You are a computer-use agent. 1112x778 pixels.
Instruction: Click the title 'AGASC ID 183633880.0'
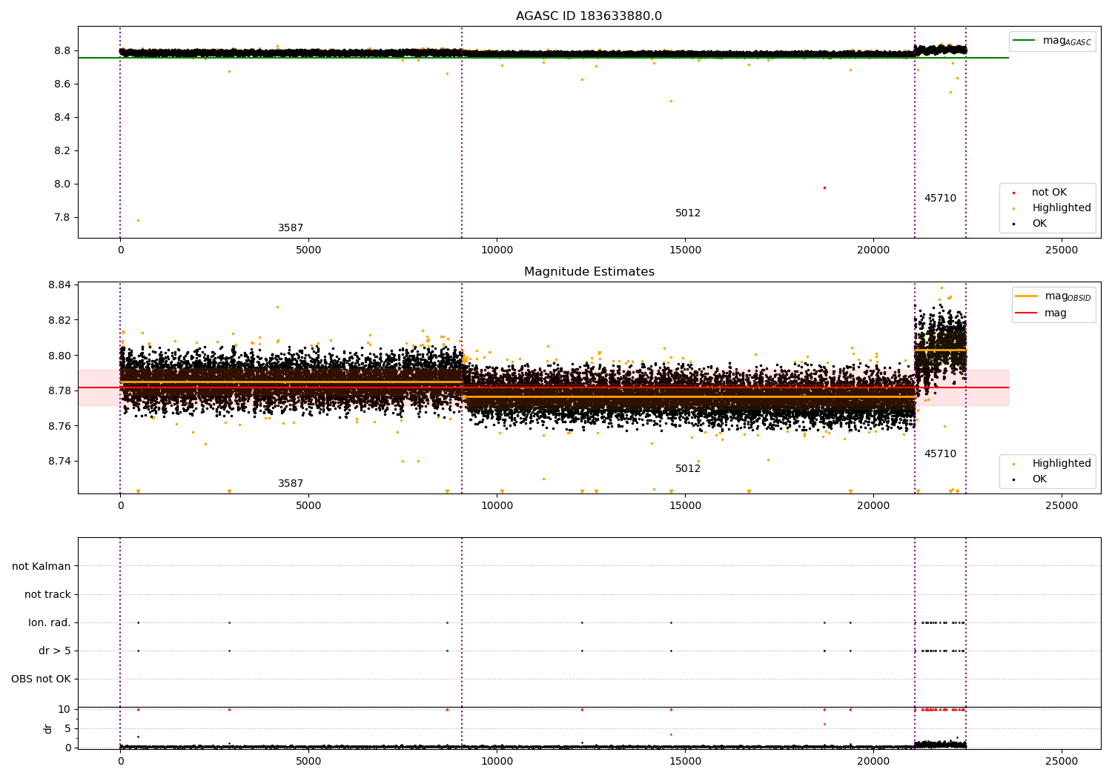[589, 16]
